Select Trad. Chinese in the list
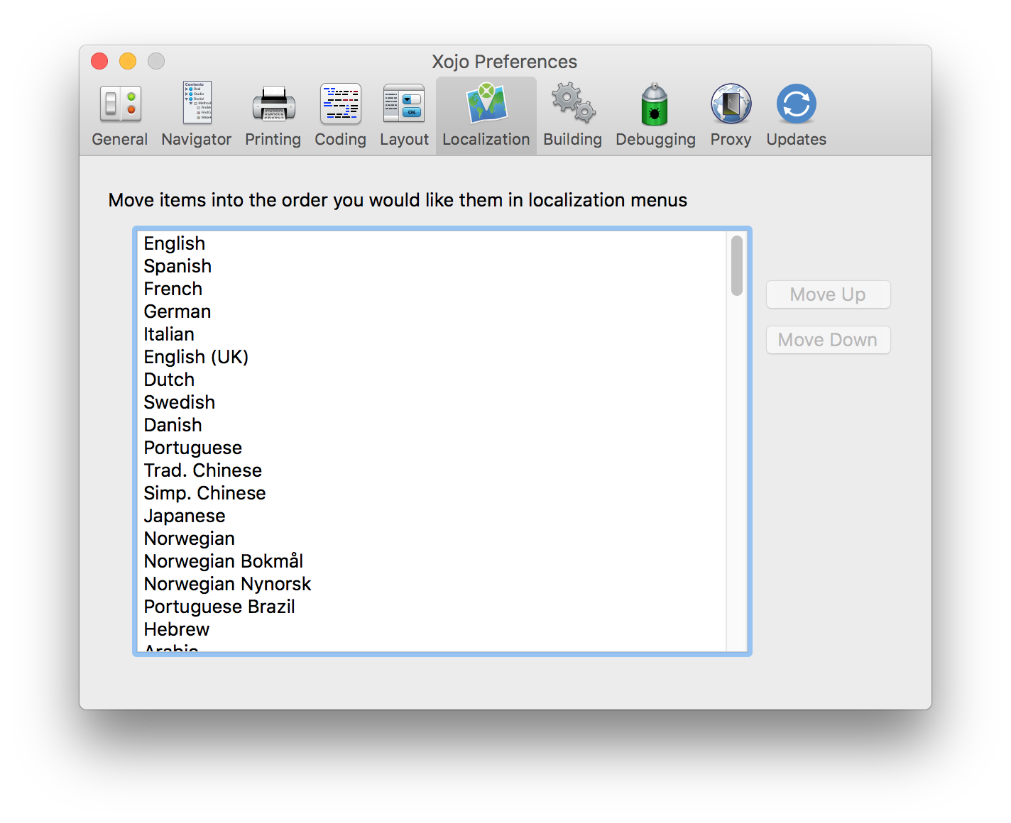Screen dimensions: 1011x823 click(x=432, y=470)
